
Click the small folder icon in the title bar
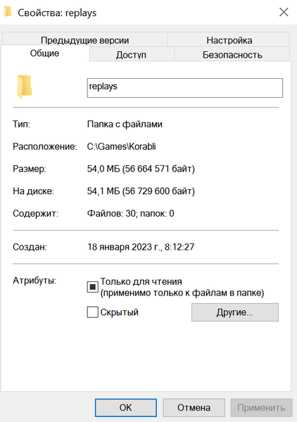[8, 12]
